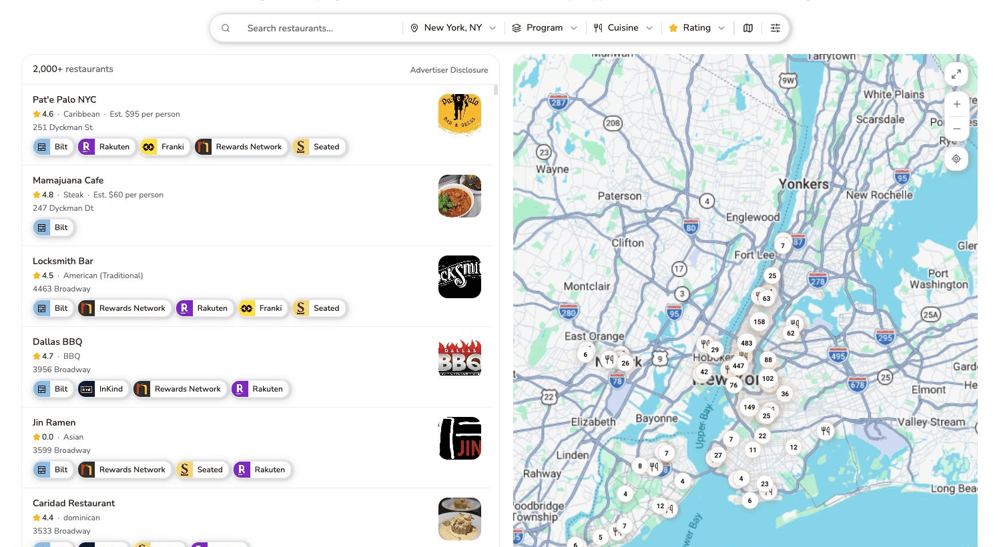Click Rewards Network badge for Dallas BBQ

coord(180,389)
